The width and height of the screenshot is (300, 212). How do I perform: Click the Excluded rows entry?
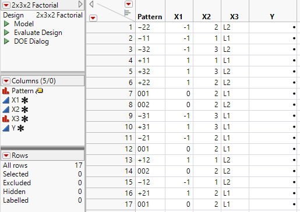[x=43, y=183]
